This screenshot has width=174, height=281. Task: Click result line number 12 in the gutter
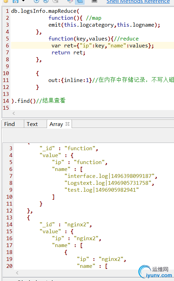tap(9, 210)
